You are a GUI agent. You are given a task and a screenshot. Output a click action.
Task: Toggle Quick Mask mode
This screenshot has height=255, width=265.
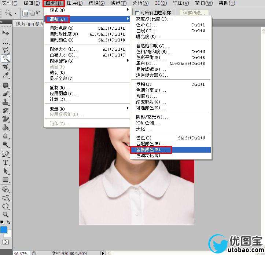pos(5,242)
